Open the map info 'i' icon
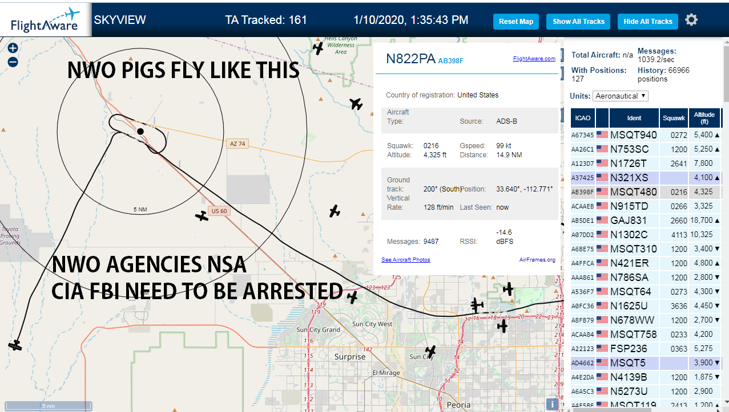The image size is (729, 412). (552, 404)
